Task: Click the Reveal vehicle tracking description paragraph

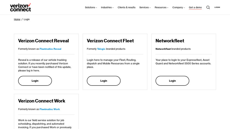Action: point(45,65)
